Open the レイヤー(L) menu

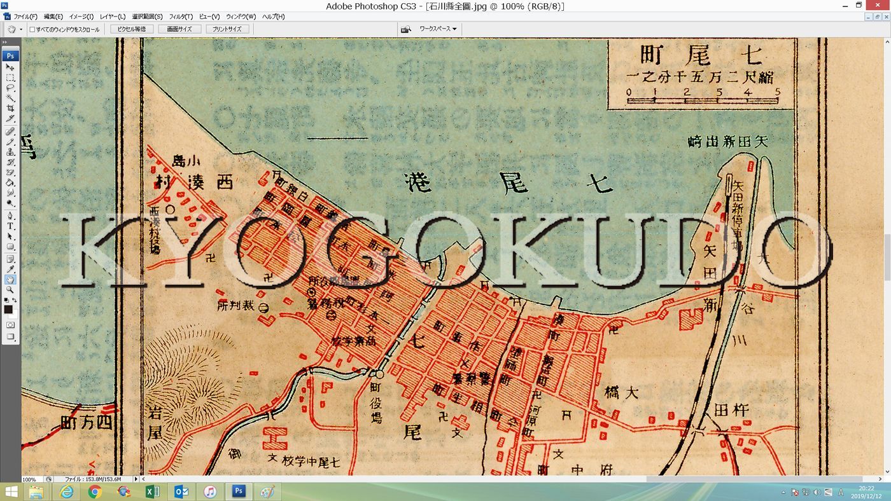click(113, 17)
